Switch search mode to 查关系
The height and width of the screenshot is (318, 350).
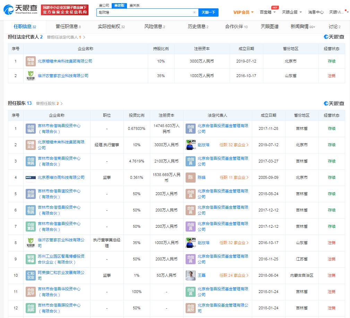point(134,6)
